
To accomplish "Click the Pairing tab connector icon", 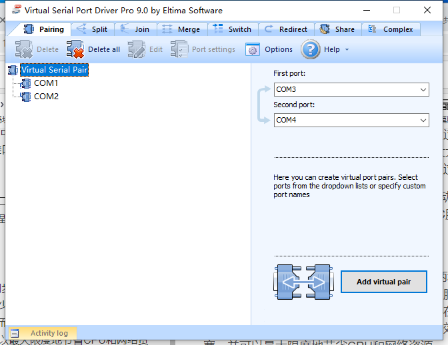I will coord(29,29).
